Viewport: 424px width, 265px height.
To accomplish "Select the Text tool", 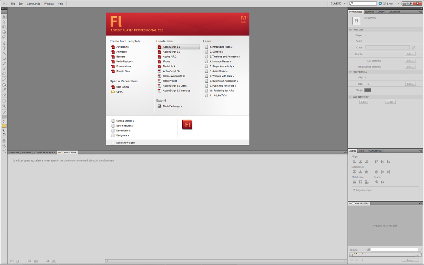I will (x=4, y=48).
